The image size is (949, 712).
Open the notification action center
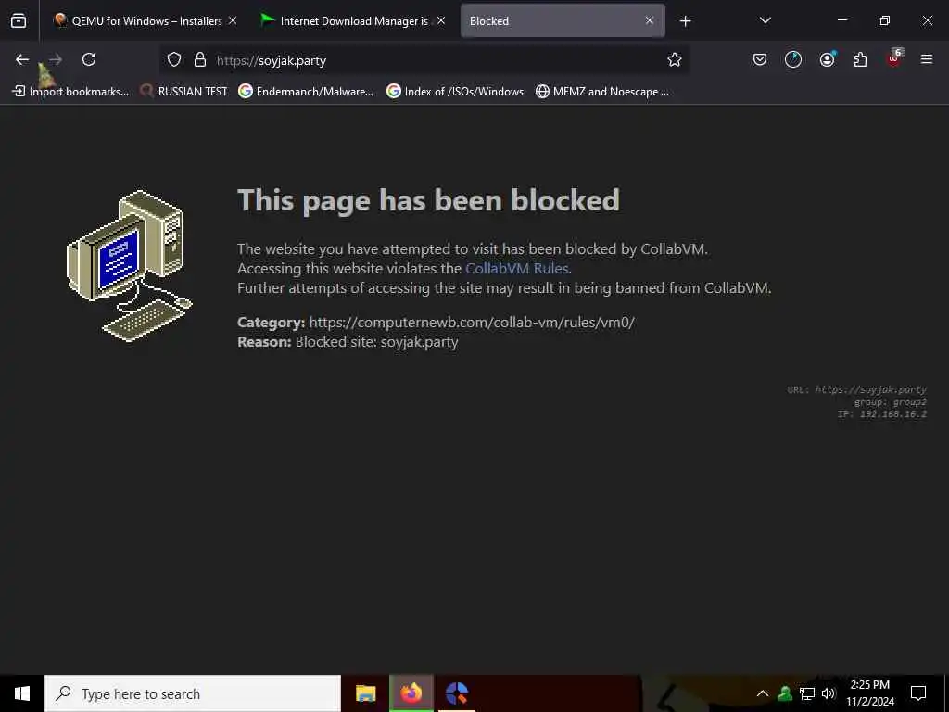click(x=918, y=693)
